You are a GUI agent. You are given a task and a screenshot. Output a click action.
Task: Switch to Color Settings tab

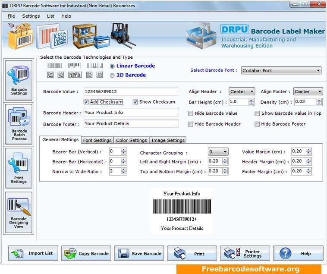132,140
